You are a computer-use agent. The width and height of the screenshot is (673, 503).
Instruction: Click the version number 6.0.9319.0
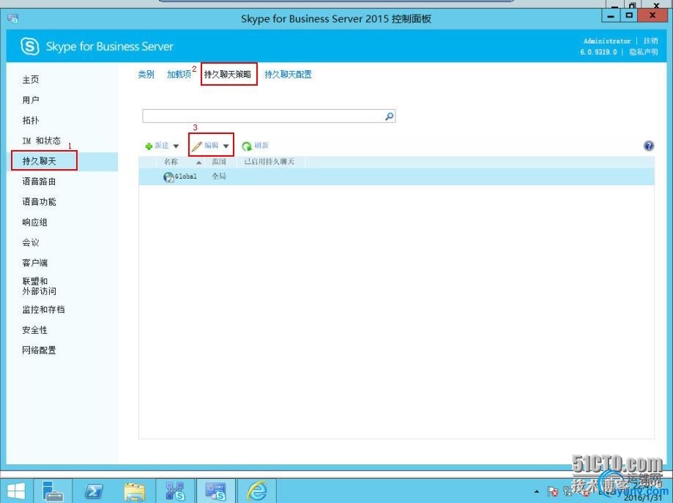[x=598, y=52]
